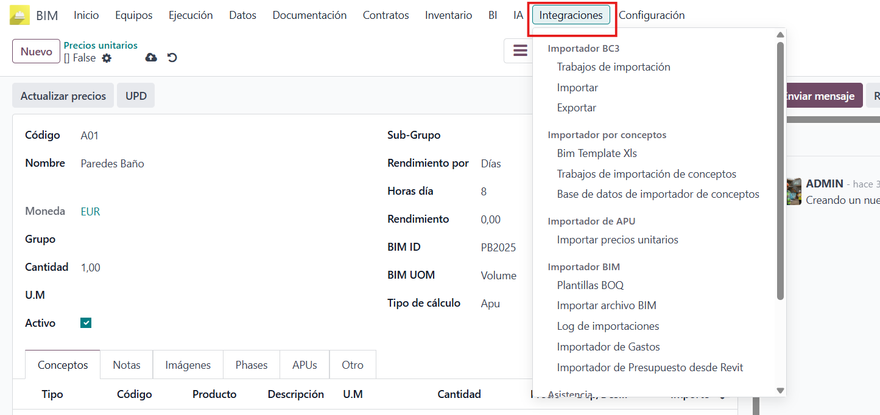This screenshot has width=880, height=415.
Task: Click the dropdown scrollbar down arrow
Action: tap(780, 391)
